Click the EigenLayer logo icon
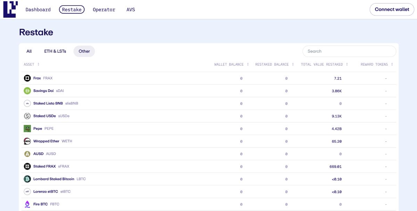This screenshot has width=417, height=211. point(10,9)
